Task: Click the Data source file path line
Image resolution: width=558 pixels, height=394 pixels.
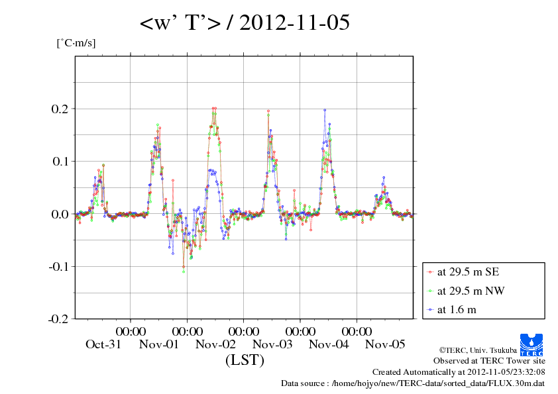Action: (x=413, y=383)
